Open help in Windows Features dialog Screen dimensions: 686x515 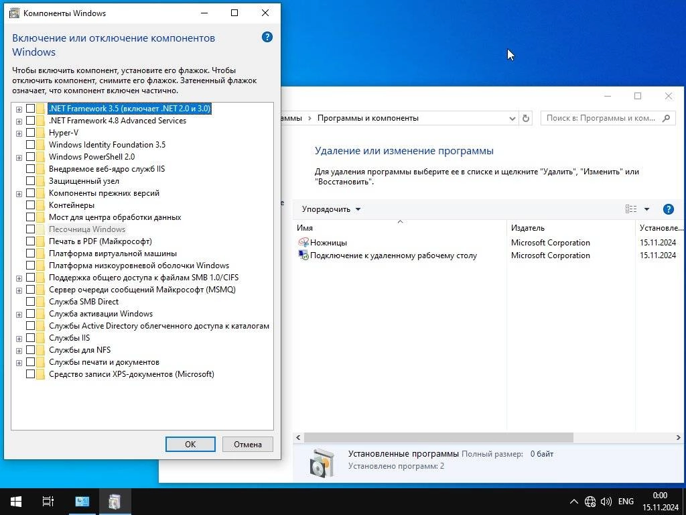click(267, 38)
